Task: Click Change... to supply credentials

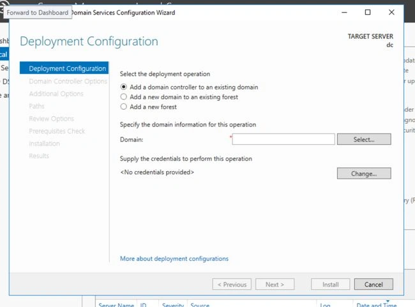Action: tap(364, 174)
